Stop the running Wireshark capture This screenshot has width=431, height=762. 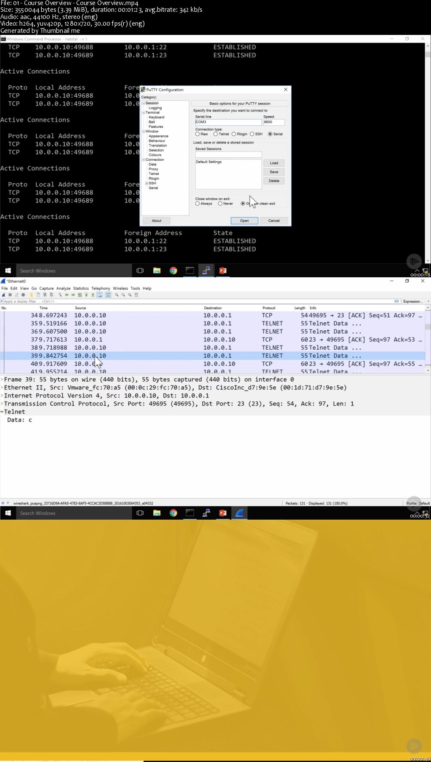(10, 295)
